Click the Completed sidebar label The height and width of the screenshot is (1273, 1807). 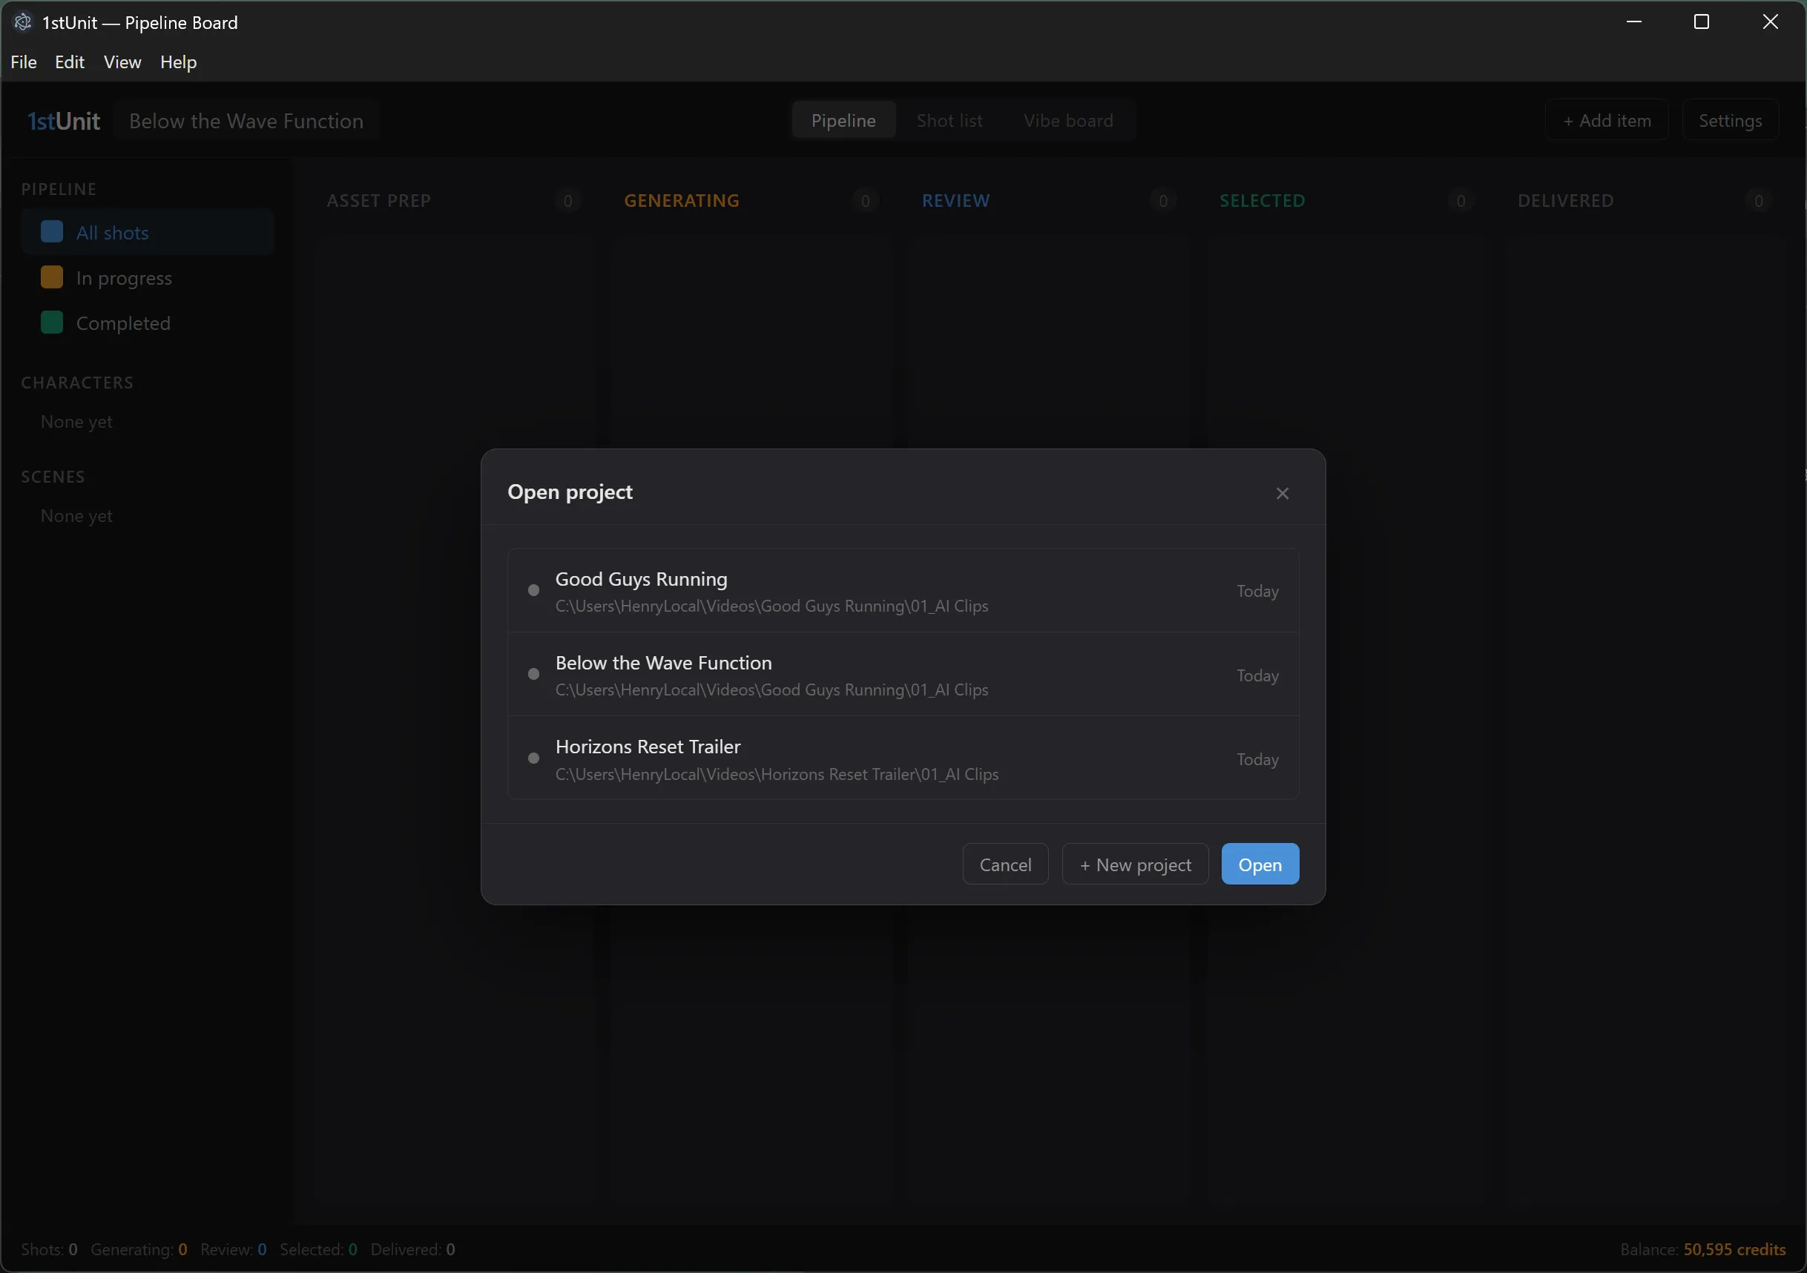click(123, 323)
